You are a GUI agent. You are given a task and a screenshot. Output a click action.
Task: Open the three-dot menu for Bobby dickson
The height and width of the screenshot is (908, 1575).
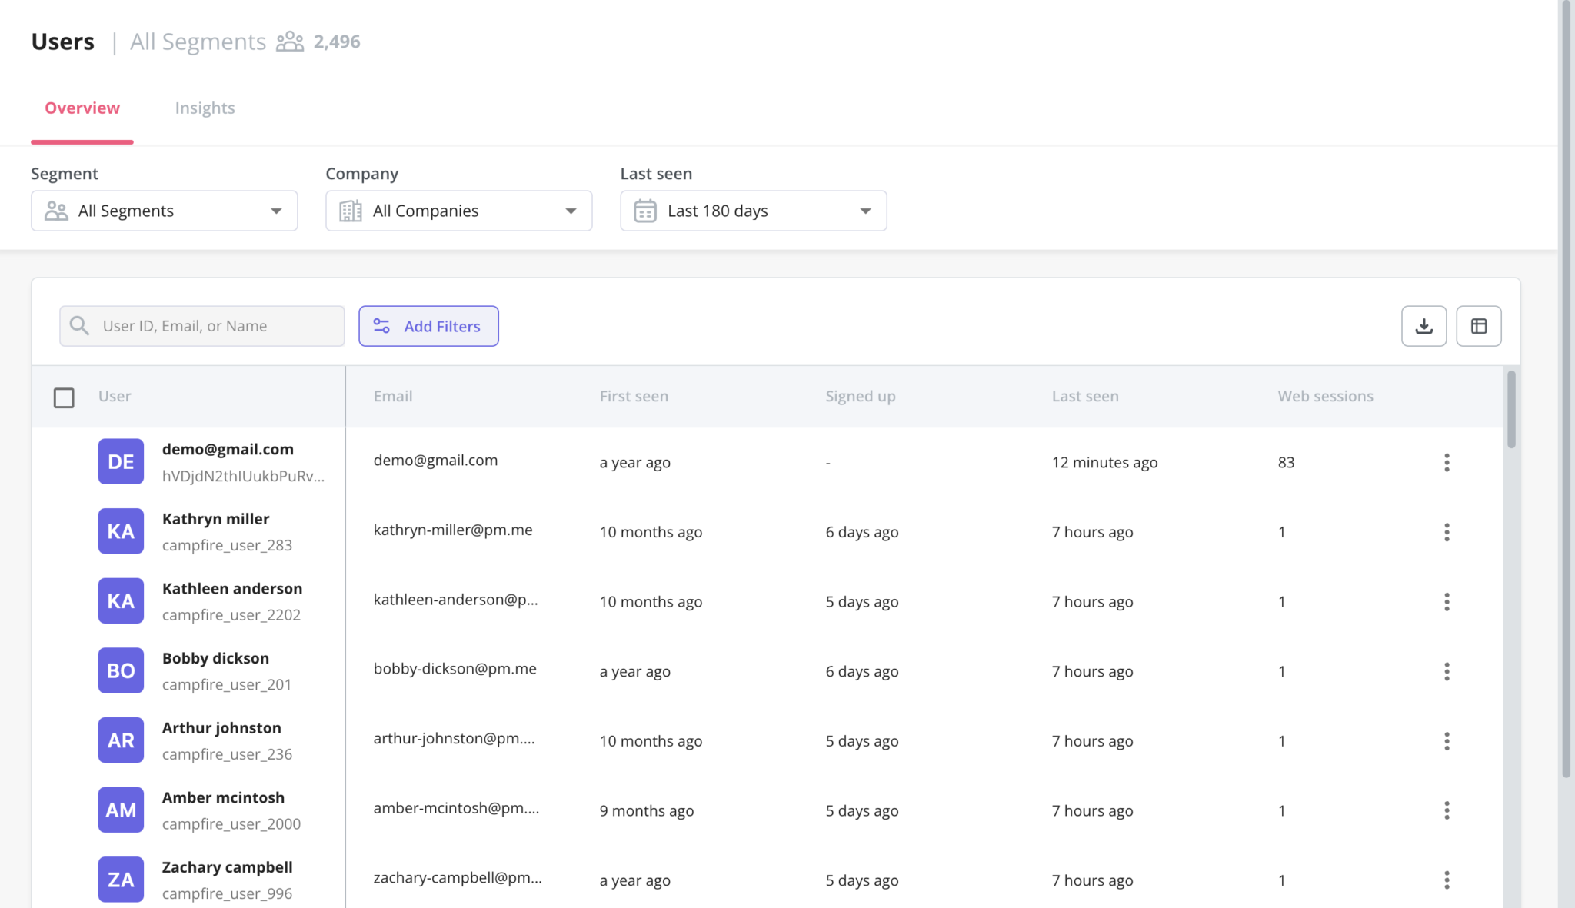coord(1447,670)
